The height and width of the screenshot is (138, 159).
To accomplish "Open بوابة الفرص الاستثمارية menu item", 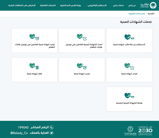I will coord(70,5).
